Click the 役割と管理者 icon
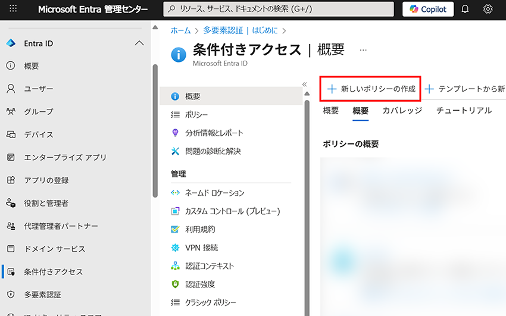The height and width of the screenshot is (316, 506). (11, 203)
